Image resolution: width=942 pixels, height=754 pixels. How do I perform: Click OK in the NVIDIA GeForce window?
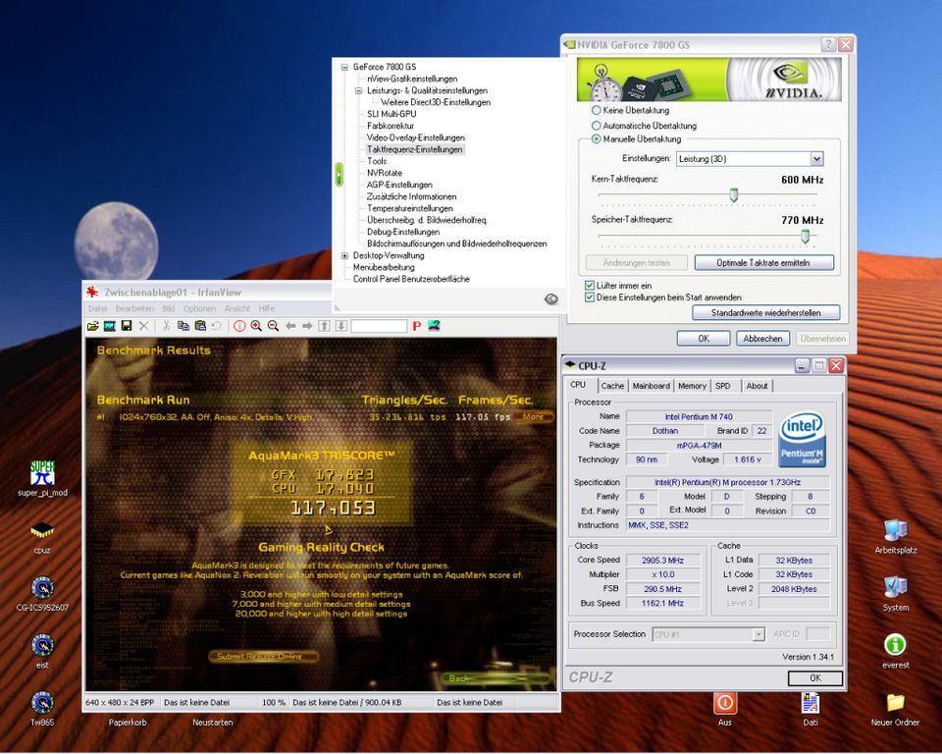click(x=704, y=339)
